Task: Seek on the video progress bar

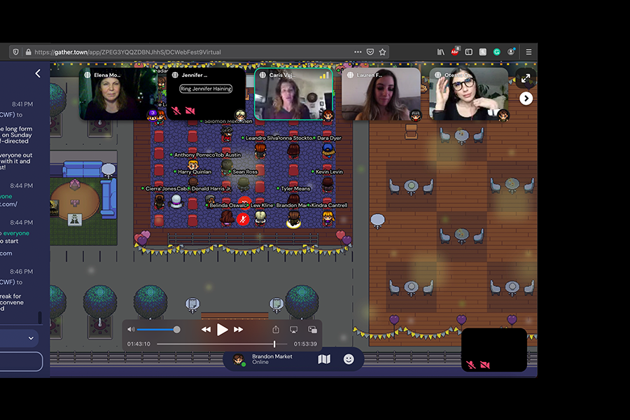Action: (x=222, y=344)
